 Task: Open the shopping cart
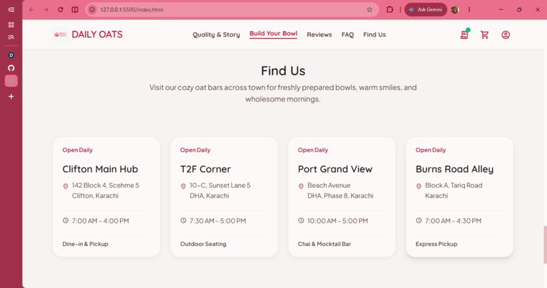pyautogui.click(x=485, y=35)
